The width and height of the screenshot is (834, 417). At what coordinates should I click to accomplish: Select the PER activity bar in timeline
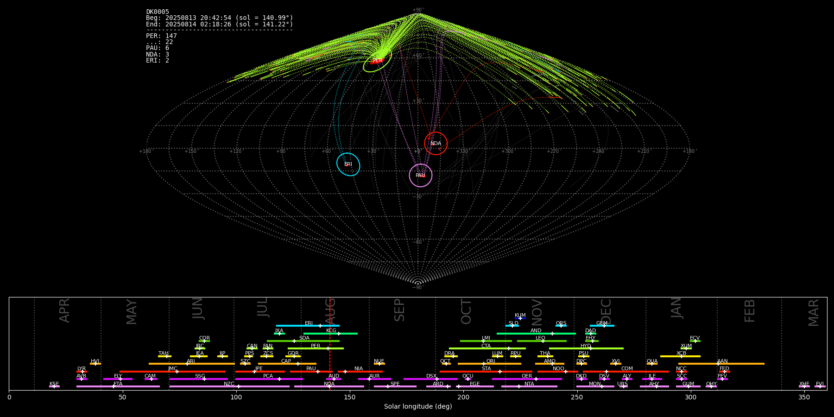[x=316, y=348]
